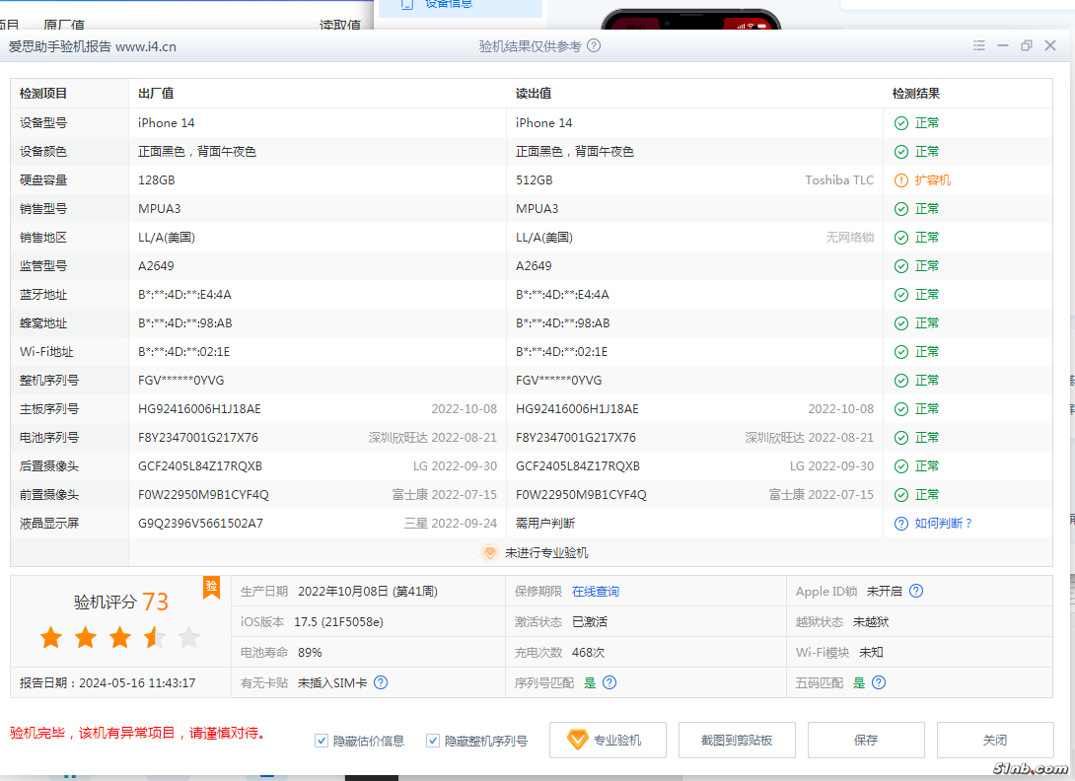This screenshot has width=1075, height=781.
Task: Click the 关闭 button
Action: click(995, 741)
